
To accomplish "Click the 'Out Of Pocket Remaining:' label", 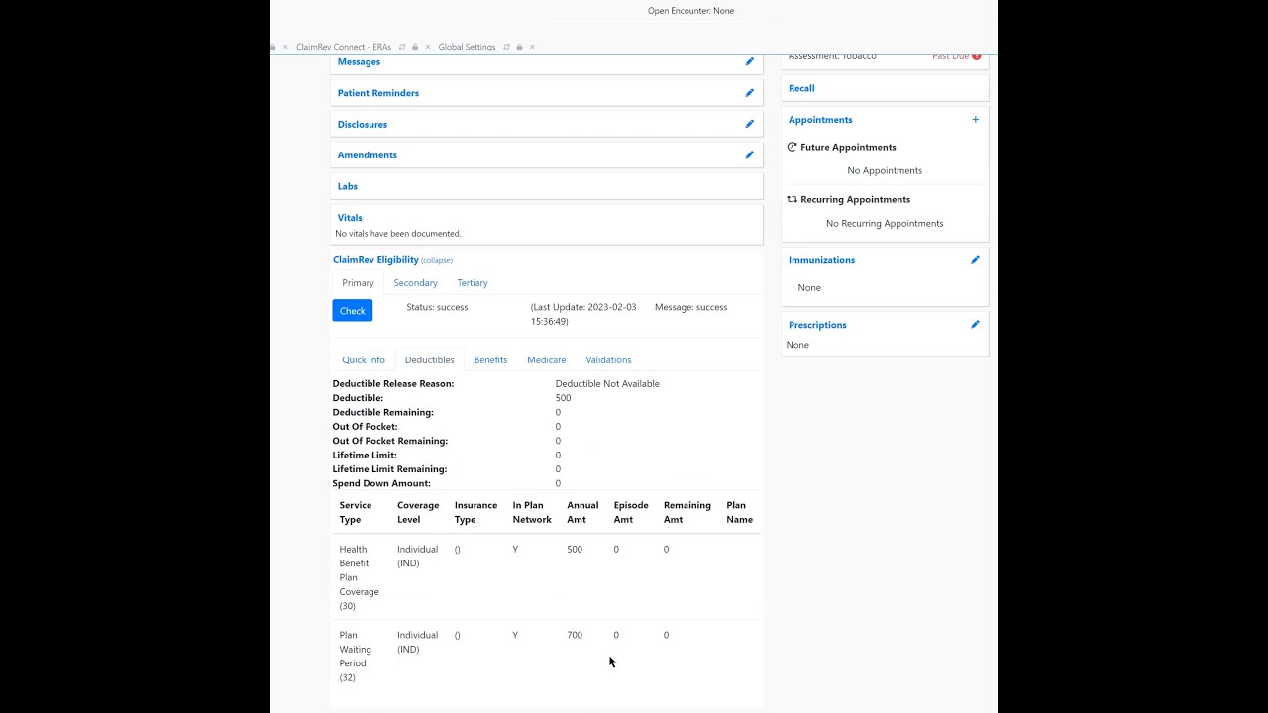I will coord(390,441).
